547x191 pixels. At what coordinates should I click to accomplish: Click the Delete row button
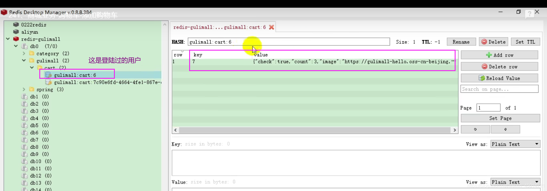click(499, 67)
